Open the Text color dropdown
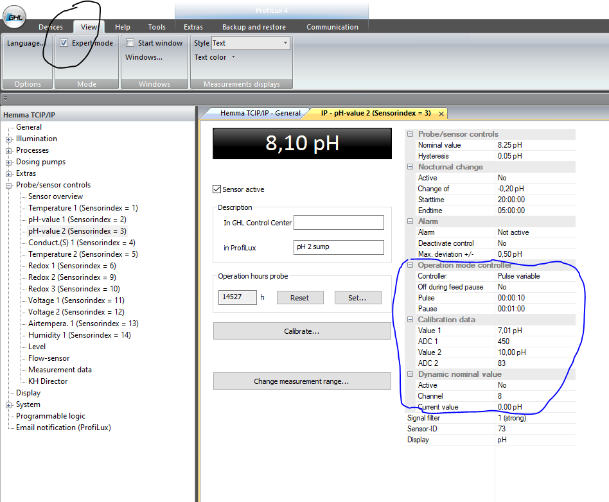 (x=233, y=56)
